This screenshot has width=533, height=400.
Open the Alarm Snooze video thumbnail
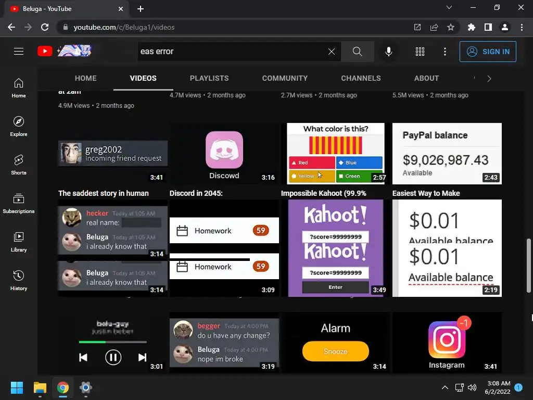[336, 343]
